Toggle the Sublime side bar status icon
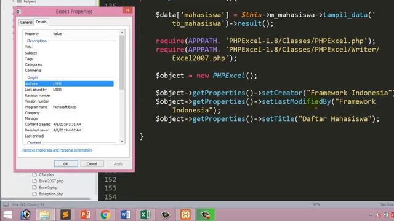Screen dimensions: 394x221 coord(6,204)
